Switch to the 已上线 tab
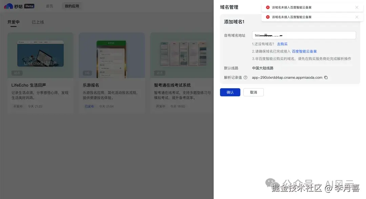366x199 pixels. [37, 22]
